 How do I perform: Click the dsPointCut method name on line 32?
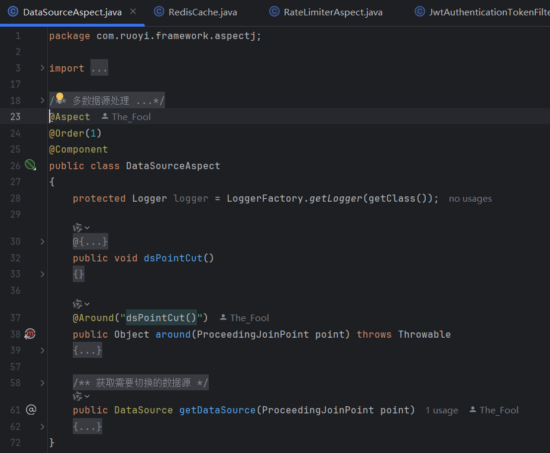click(173, 258)
